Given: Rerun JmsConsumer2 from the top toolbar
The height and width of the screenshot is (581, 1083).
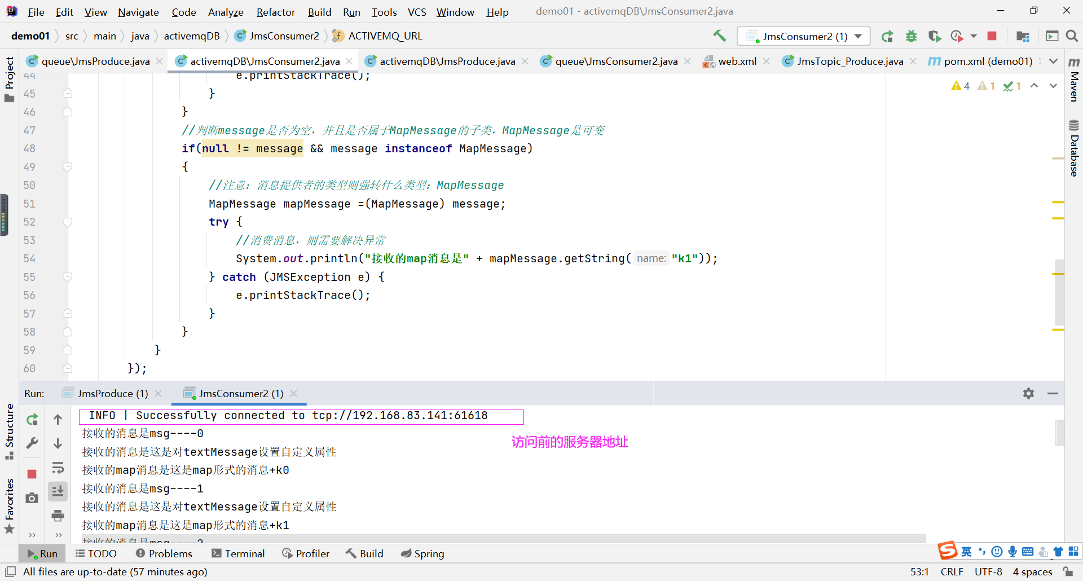Looking at the screenshot, I should pos(887,36).
